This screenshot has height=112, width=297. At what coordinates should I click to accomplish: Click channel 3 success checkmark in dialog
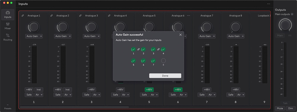154,49
